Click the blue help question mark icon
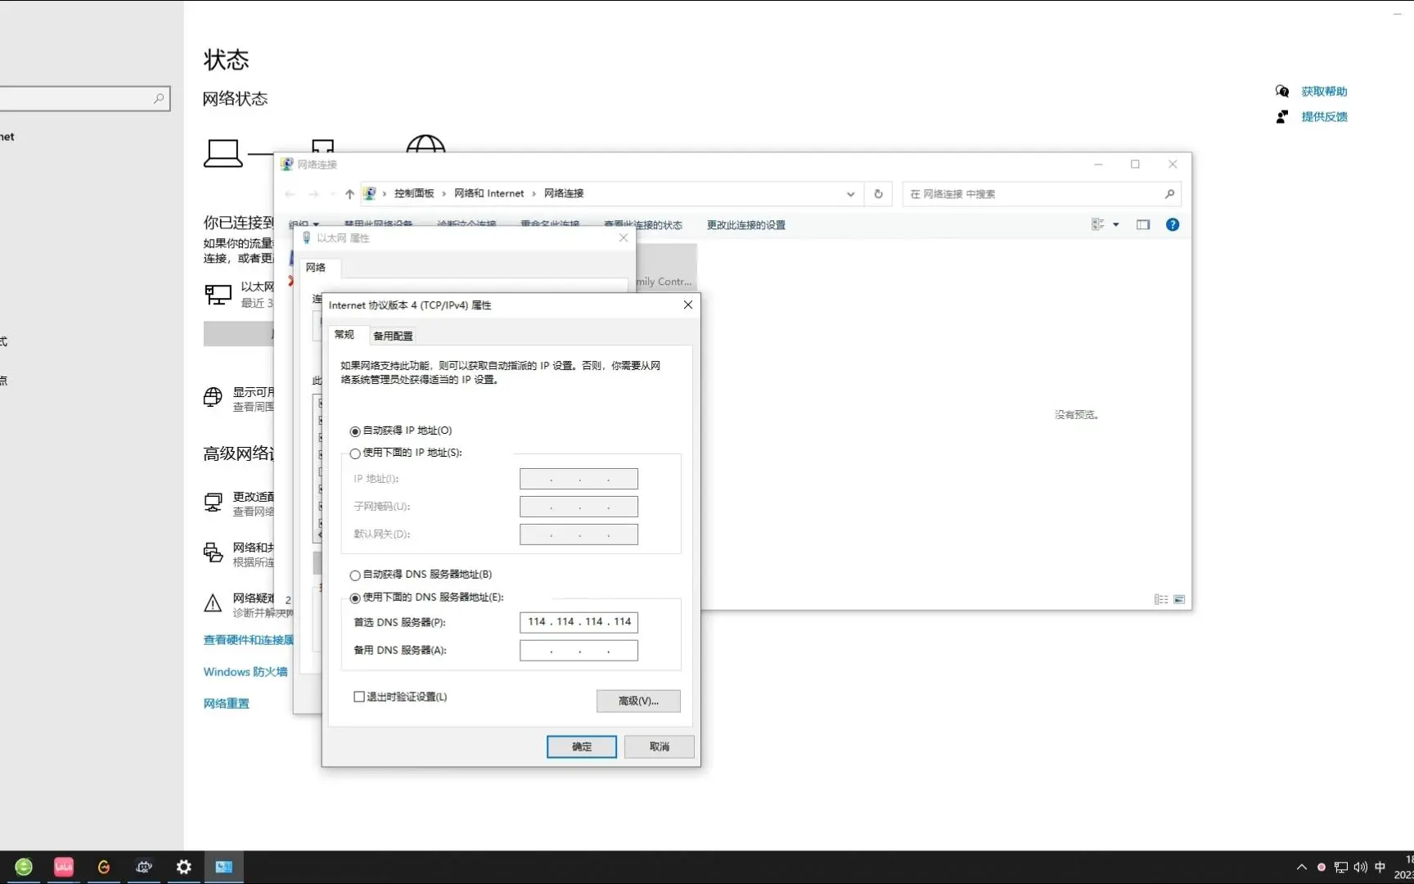 point(1173,224)
